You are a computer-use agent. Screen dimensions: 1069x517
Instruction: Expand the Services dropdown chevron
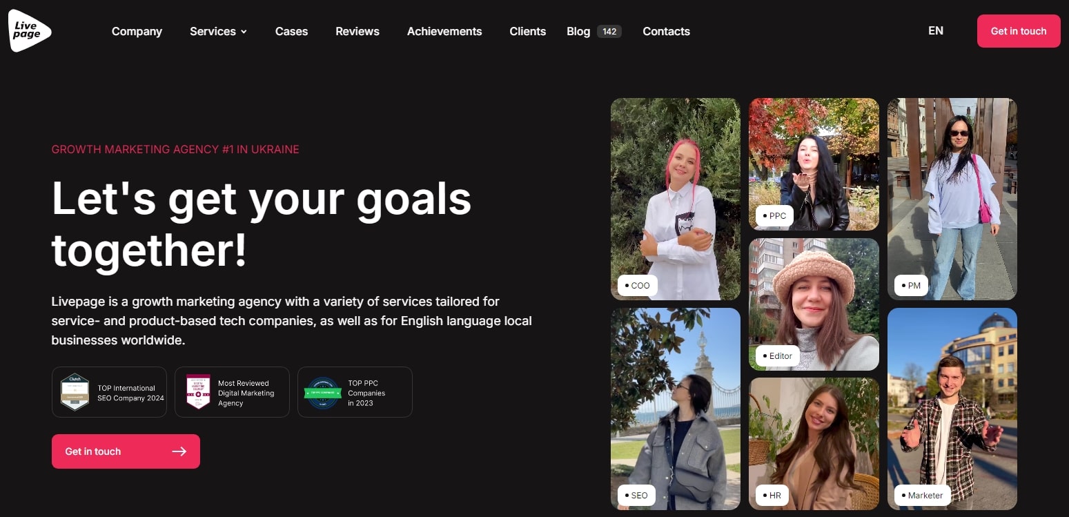click(244, 32)
